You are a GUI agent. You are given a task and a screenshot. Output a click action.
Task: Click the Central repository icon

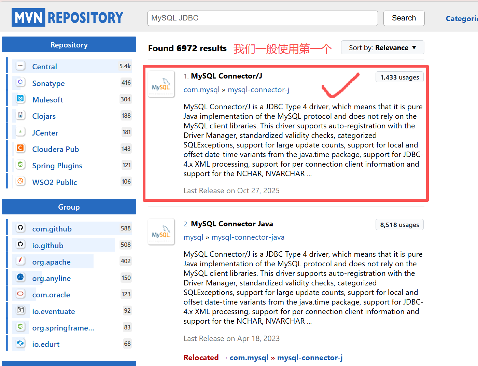pyautogui.click(x=20, y=66)
